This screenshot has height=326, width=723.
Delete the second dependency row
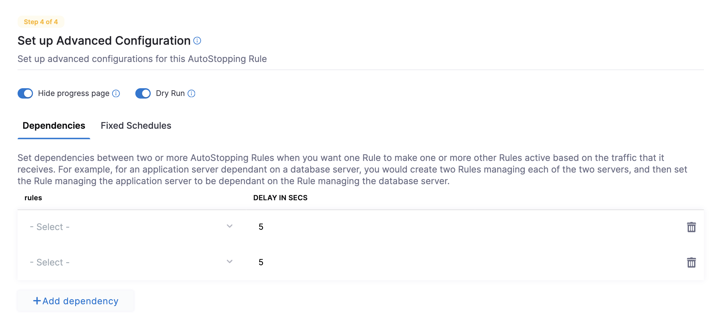coord(691,263)
